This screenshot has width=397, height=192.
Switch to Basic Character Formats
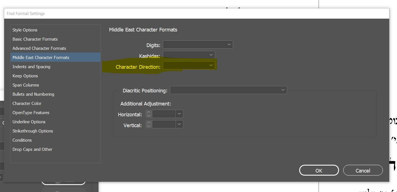coord(35,39)
